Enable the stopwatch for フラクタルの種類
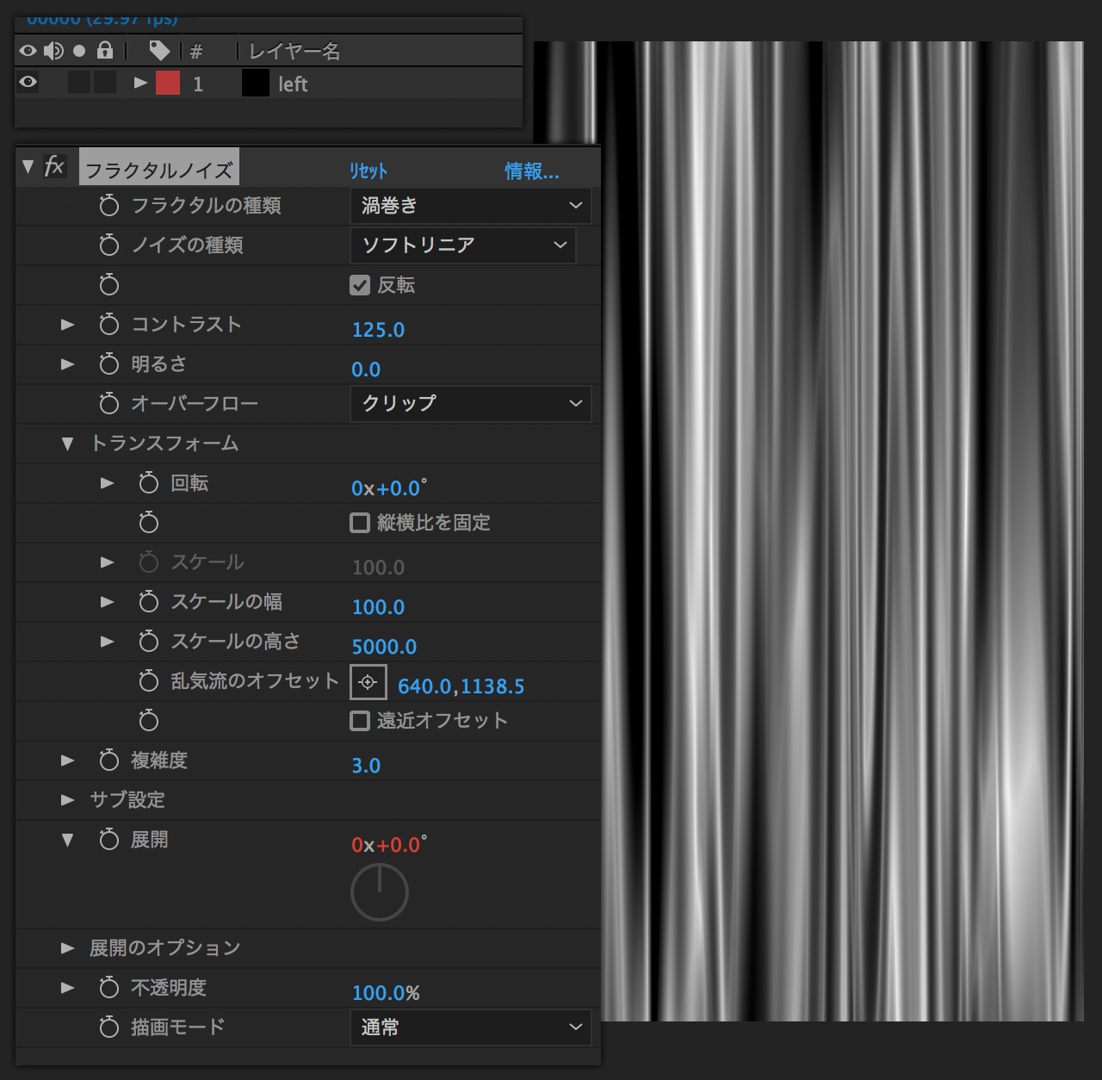This screenshot has height=1080, width=1102. pyautogui.click(x=108, y=206)
